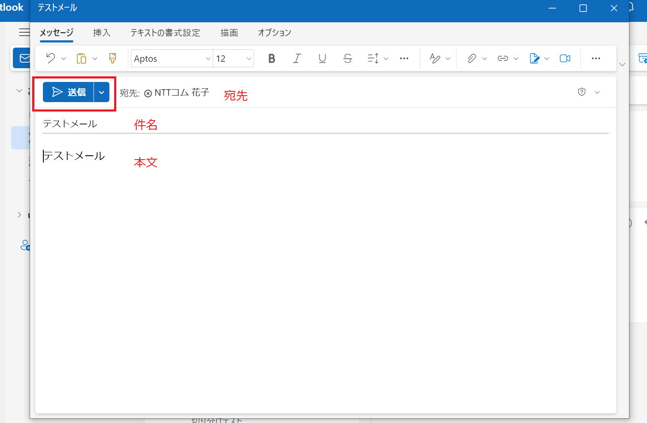This screenshot has height=423, width=647.
Task: Click the Paste clipboard icon
Action: coord(82,58)
